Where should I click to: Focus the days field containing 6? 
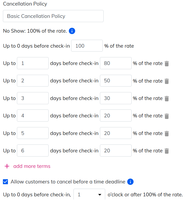(x=33, y=151)
